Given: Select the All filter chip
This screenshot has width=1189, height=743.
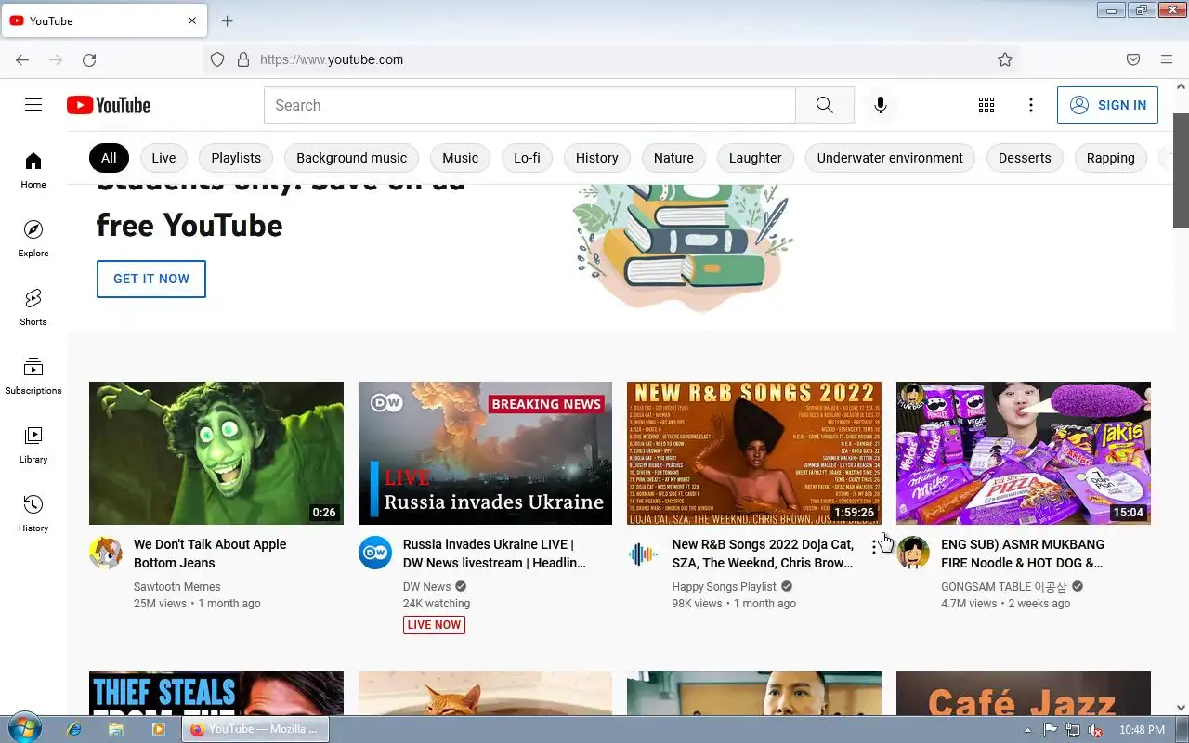Looking at the screenshot, I should [x=109, y=158].
